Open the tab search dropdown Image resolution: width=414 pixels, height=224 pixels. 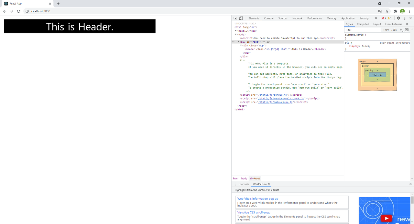(x=380, y=4)
